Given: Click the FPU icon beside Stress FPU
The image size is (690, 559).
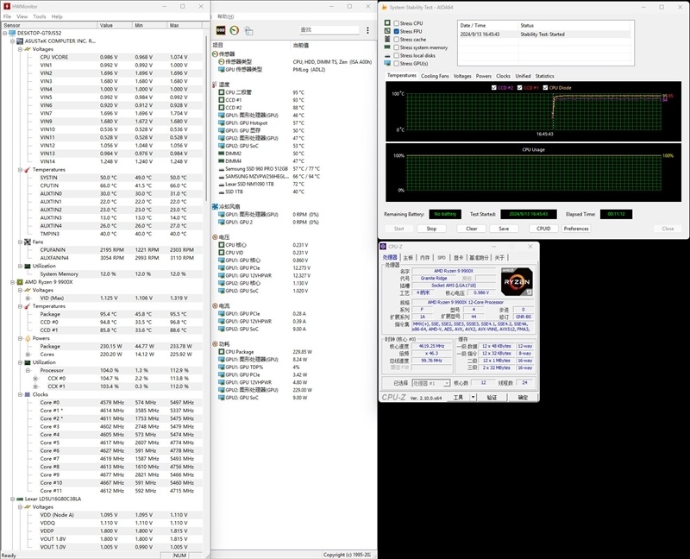Looking at the screenshot, I should click(387, 31).
